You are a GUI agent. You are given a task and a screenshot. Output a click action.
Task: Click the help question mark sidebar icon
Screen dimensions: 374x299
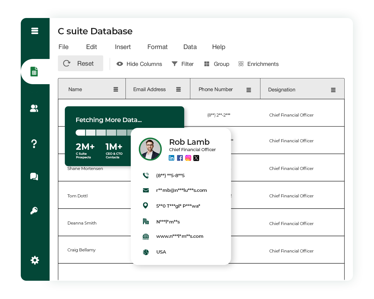point(34,143)
